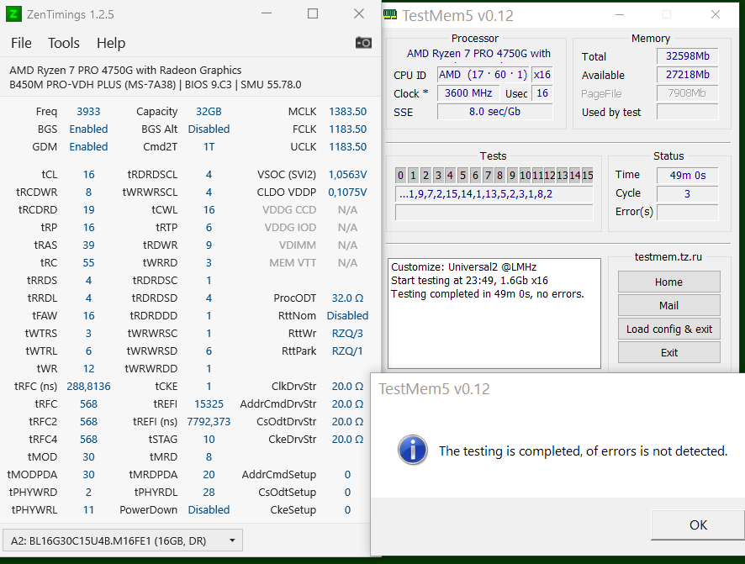
Task: Click the RttPark value RZQ/1
Action: [x=347, y=351]
